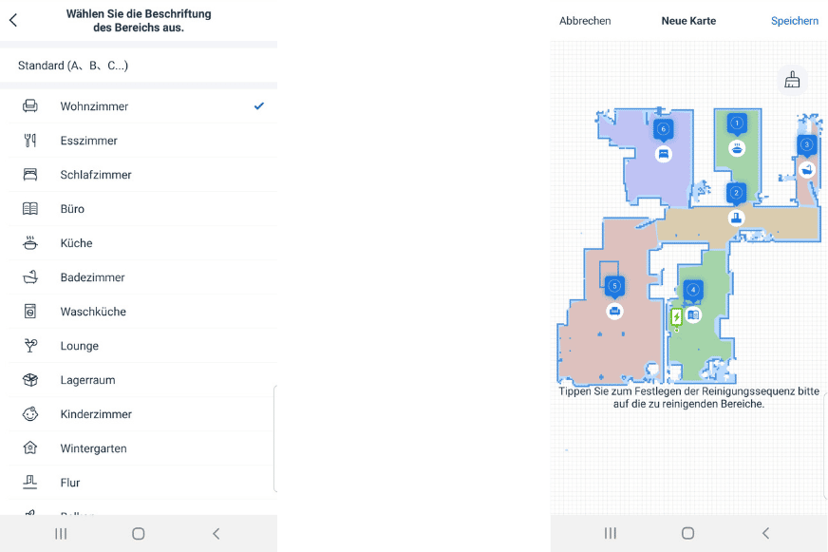Viewport: 828px width, 552px height.
Task: Tap the Waschküche washing machine icon
Action: (30, 312)
